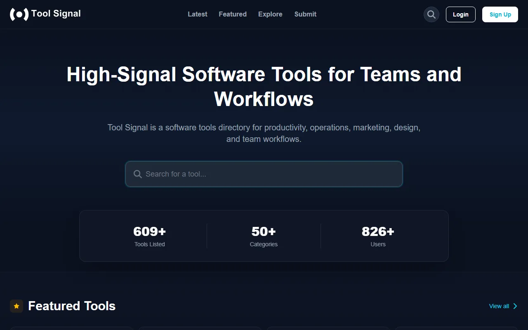This screenshot has height=330, width=528.
Task: Click the Tool Signal description paragraph
Action: 264,133
